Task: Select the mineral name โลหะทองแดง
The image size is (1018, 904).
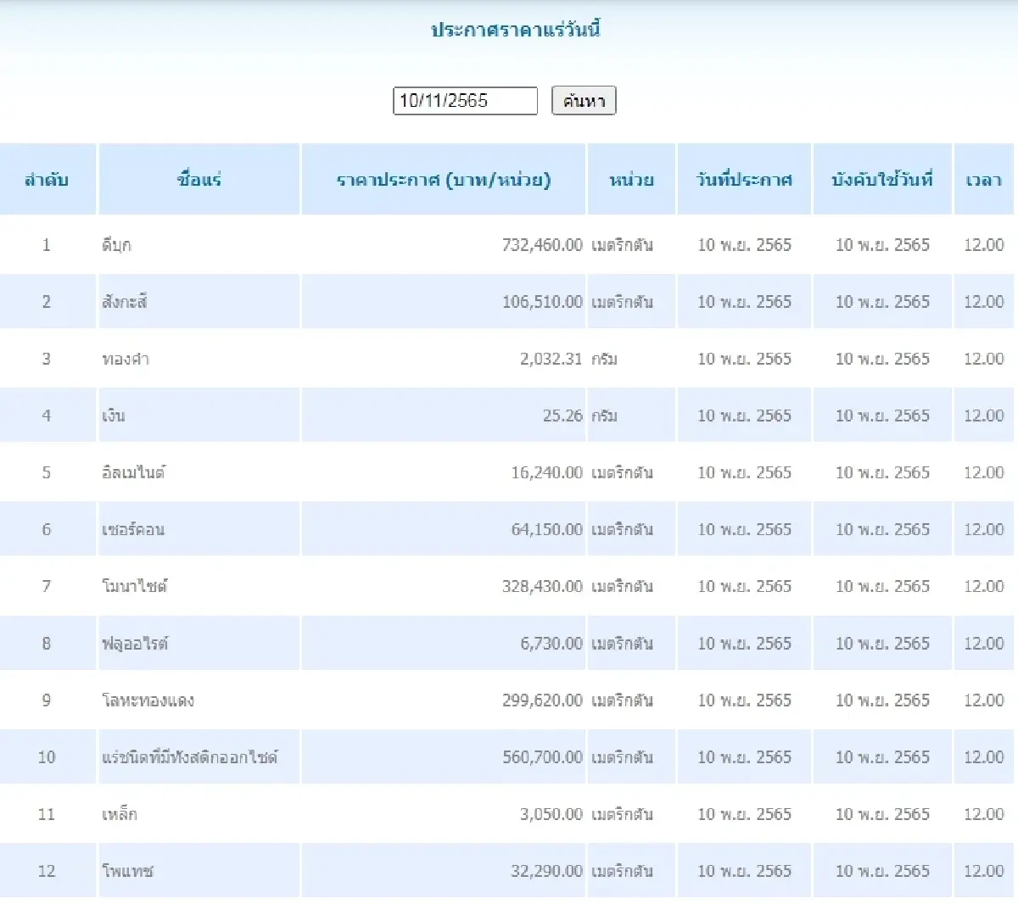Action: (148, 700)
